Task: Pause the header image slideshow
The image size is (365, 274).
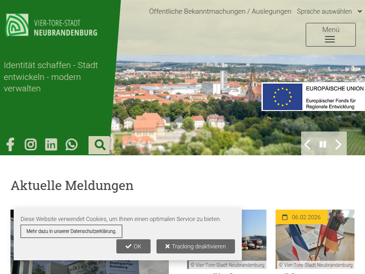Action: [x=323, y=145]
